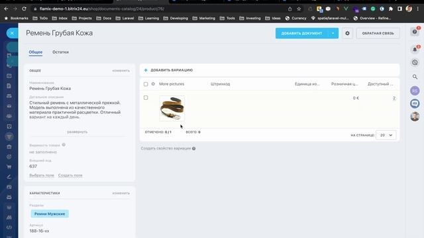Click the Обратная связь button
The height and width of the screenshot is (238, 424).
coord(378,33)
